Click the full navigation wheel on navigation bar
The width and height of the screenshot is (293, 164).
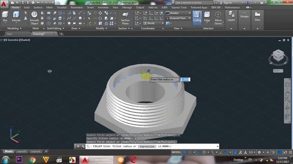pyautogui.click(x=288, y=84)
